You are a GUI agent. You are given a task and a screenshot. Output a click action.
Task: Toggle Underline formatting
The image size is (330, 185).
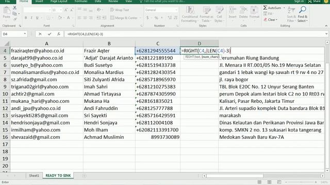point(37,18)
